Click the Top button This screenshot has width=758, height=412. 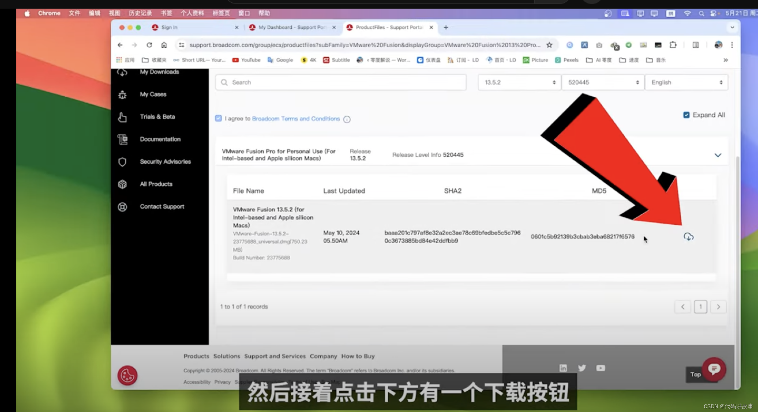tap(695, 374)
